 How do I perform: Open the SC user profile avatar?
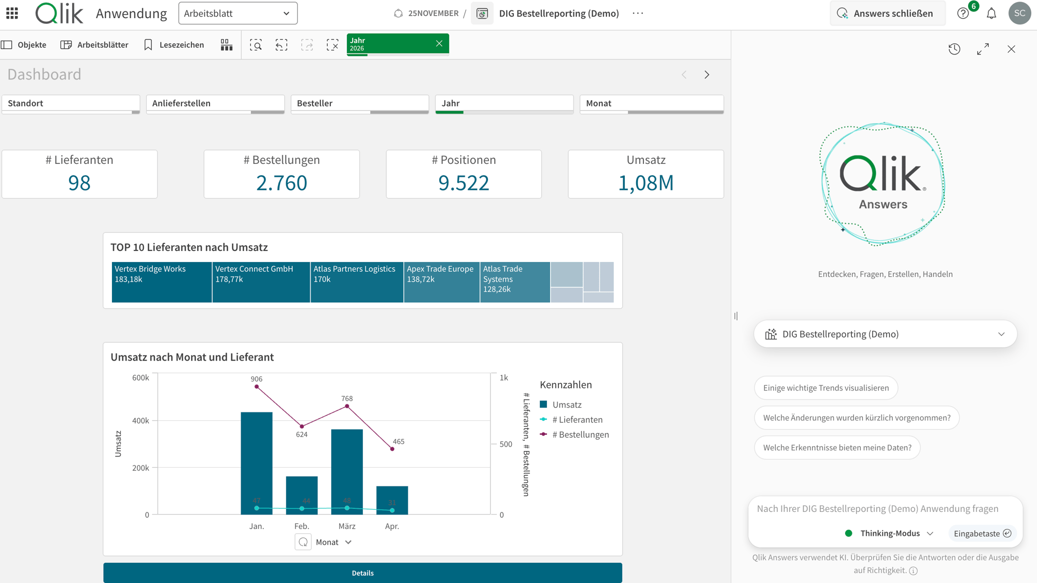pos(1019,13)
